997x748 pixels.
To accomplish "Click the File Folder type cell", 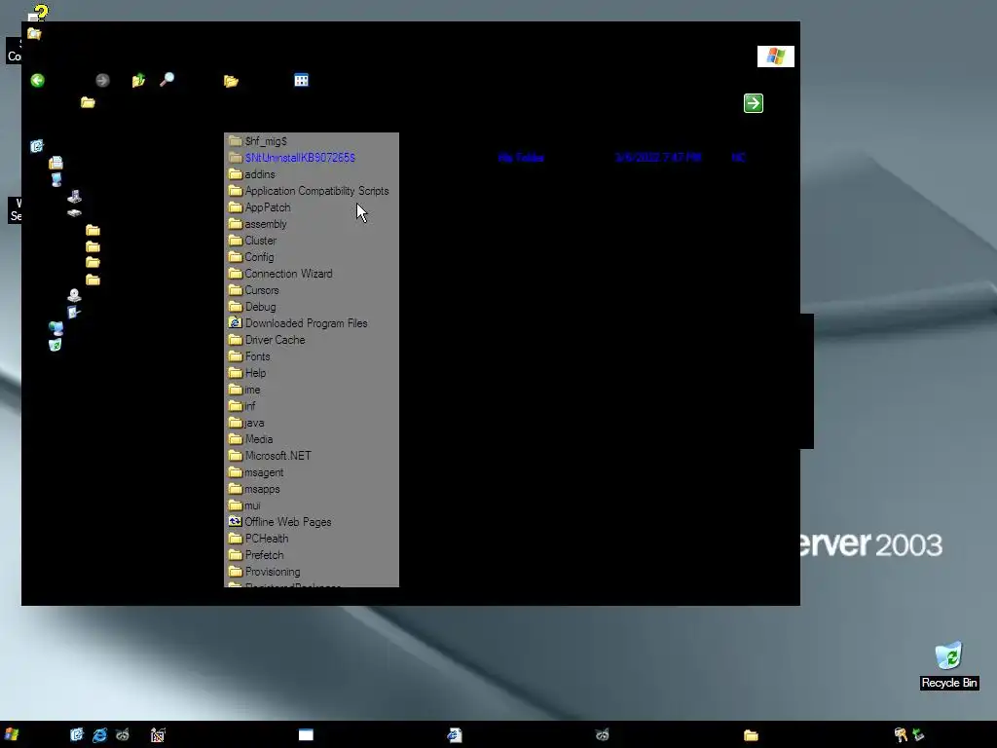I will (x=521, y=158).
